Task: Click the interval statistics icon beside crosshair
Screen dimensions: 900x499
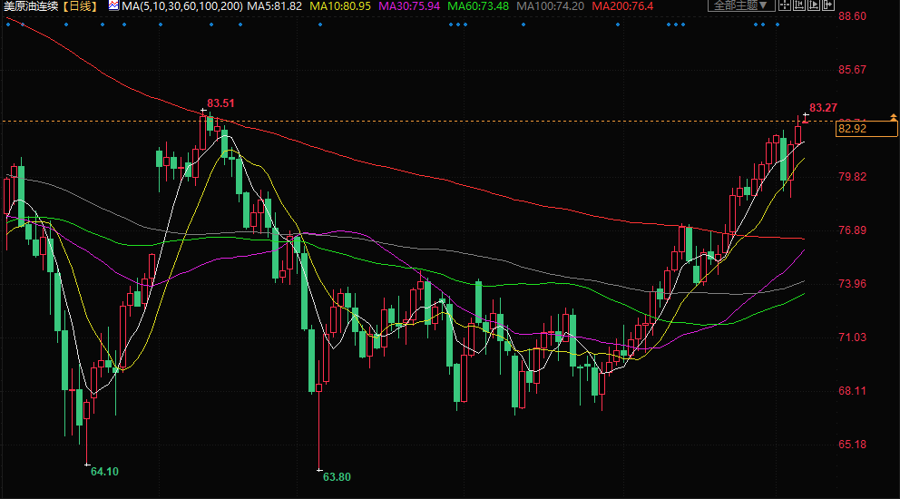Action: click(x=799, y=5)
